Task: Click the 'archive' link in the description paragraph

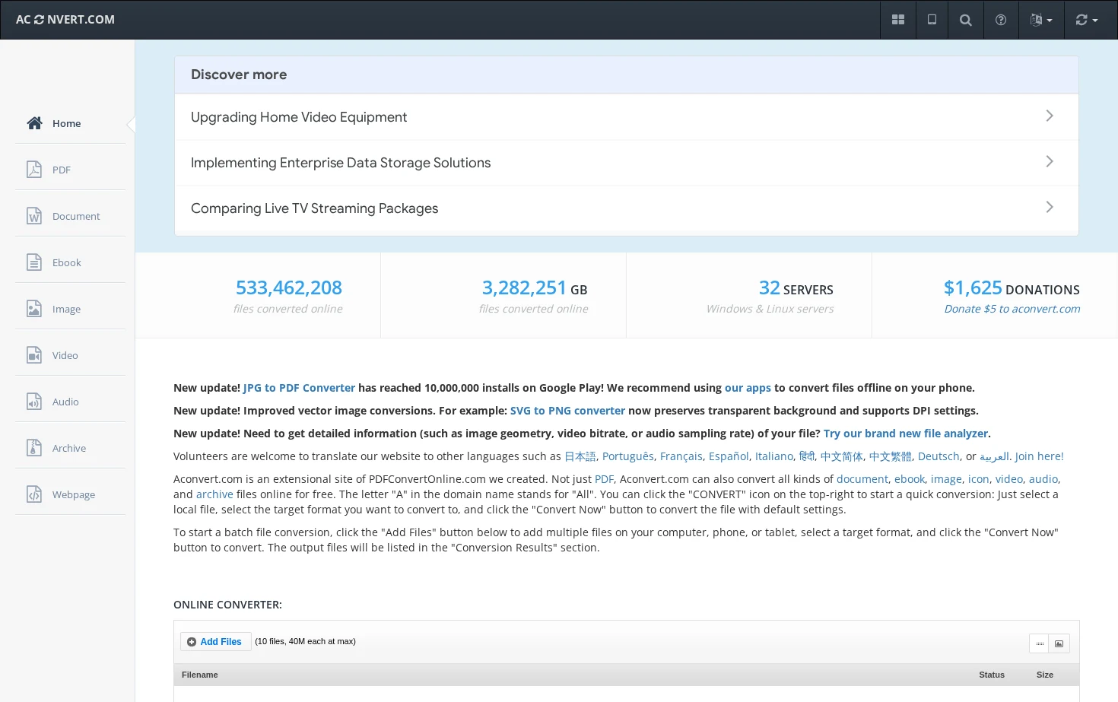Action: 214,494
